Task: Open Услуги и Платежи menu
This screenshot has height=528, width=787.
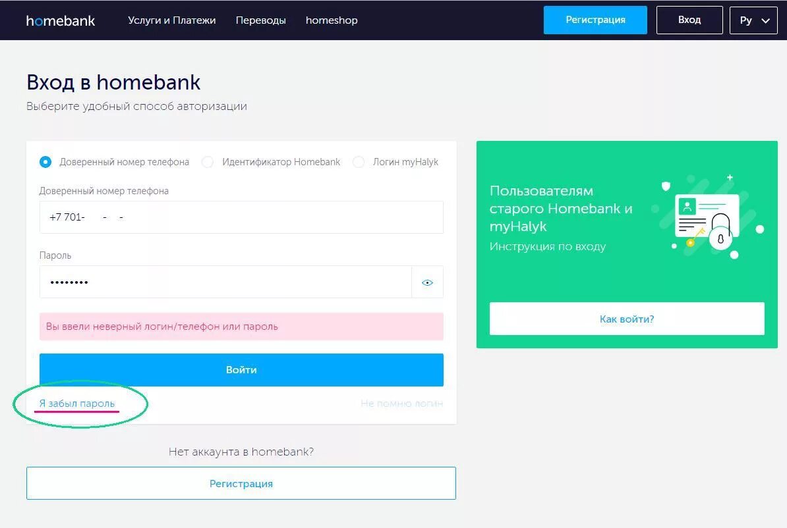Action: 171,20
